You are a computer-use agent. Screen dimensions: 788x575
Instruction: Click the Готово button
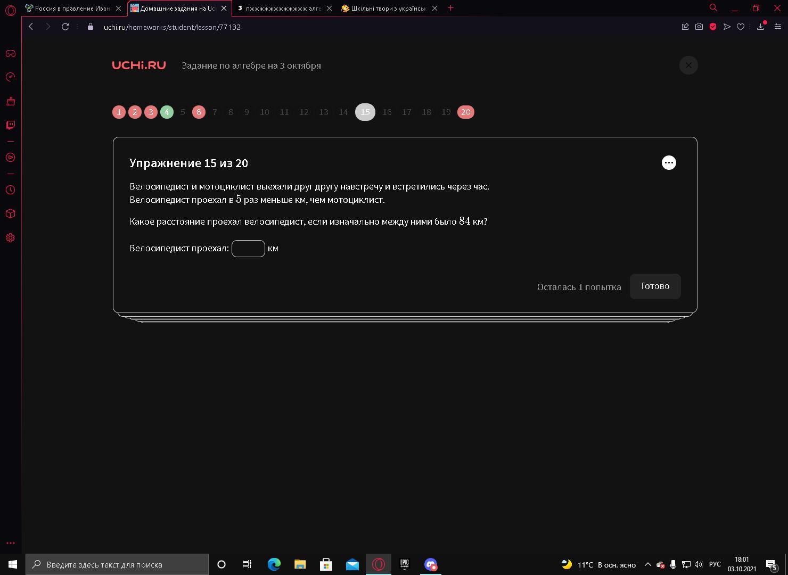coord(655,286)
